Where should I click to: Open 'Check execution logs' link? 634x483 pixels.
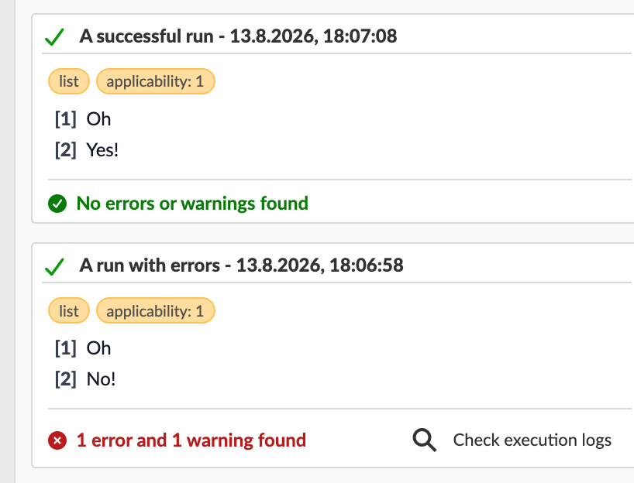[532, 440]
